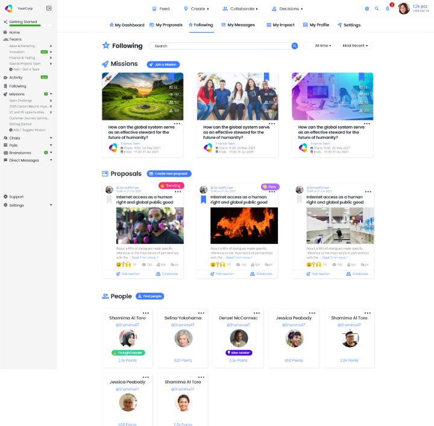Expand the Direct Messages section
This screenshot has height=426, width=434.
[51, 160]
